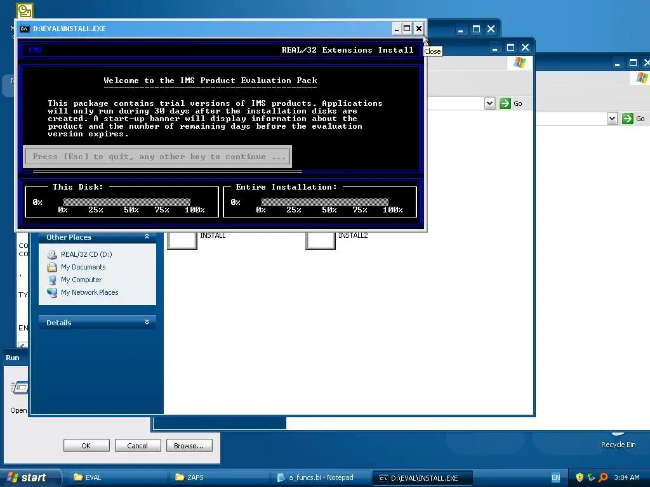Click the REAL/32 CD drive icon

tap(52, 254)
